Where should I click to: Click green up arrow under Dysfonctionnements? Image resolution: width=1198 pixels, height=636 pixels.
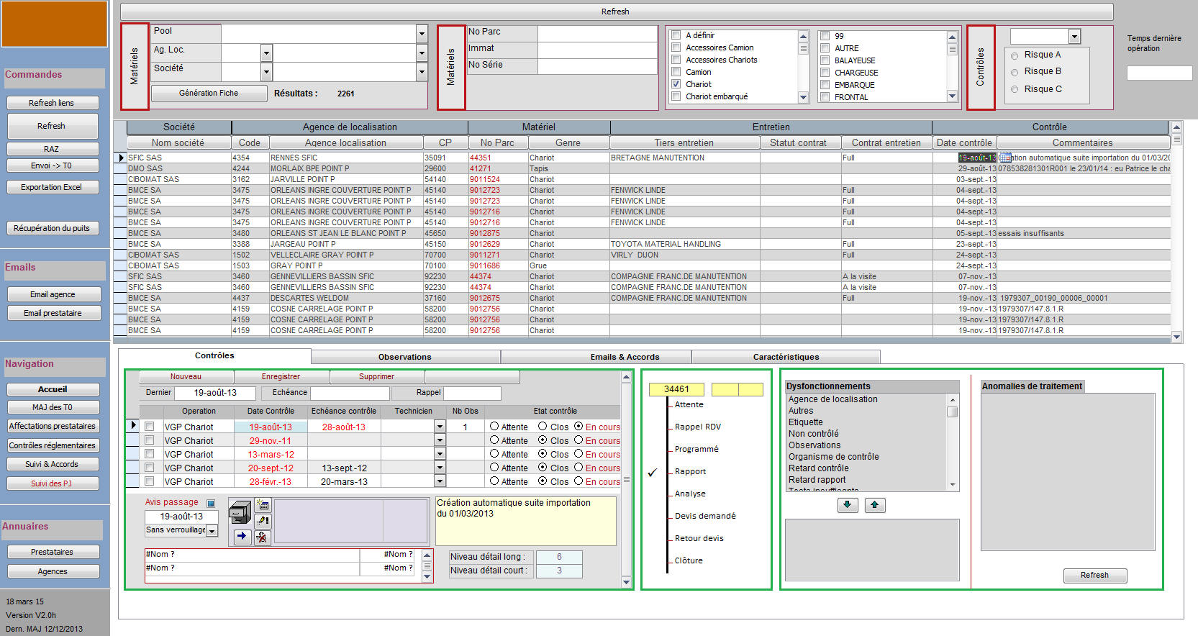click(874, 505)
